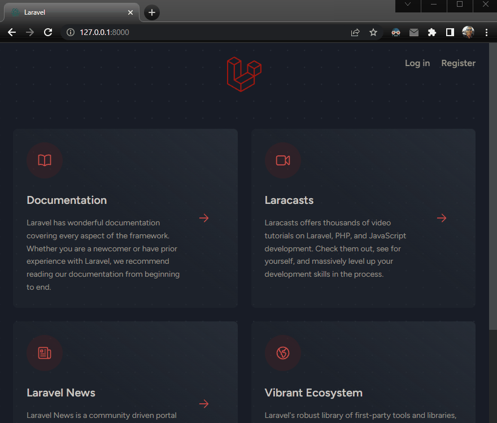Click the "Laravel News is a community driven portal" text

click(102, 415)
